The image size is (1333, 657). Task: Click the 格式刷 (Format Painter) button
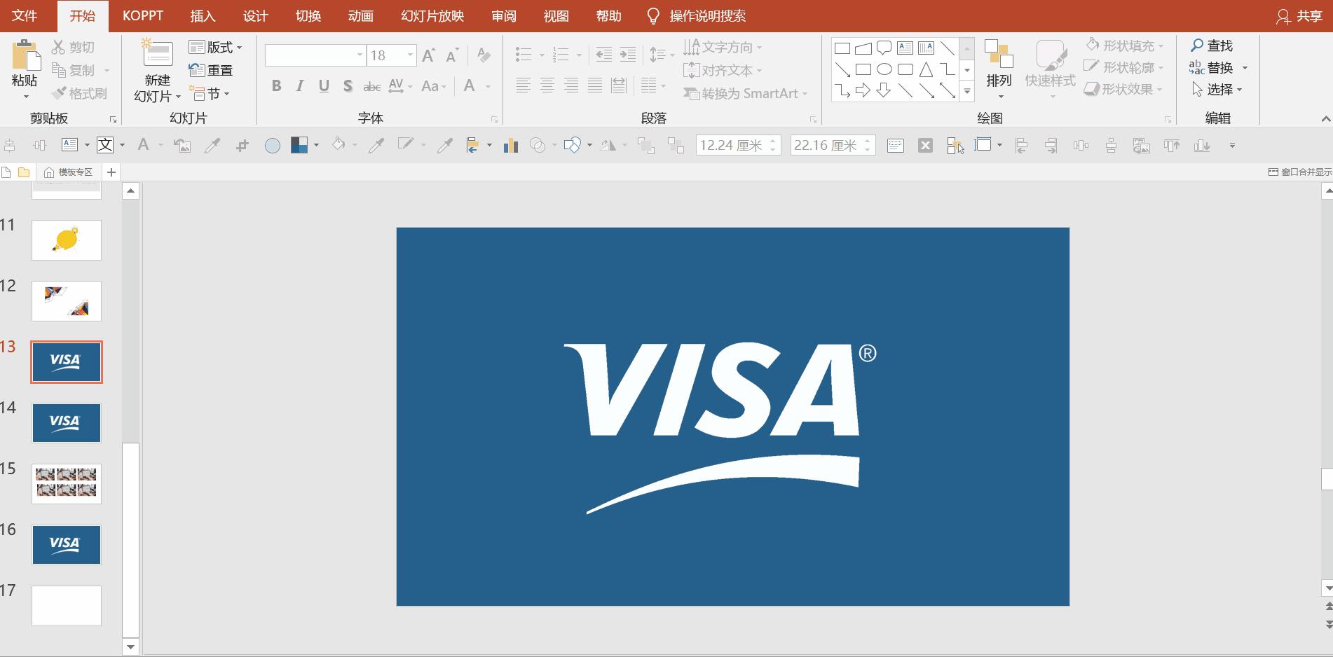coord(79,93)
